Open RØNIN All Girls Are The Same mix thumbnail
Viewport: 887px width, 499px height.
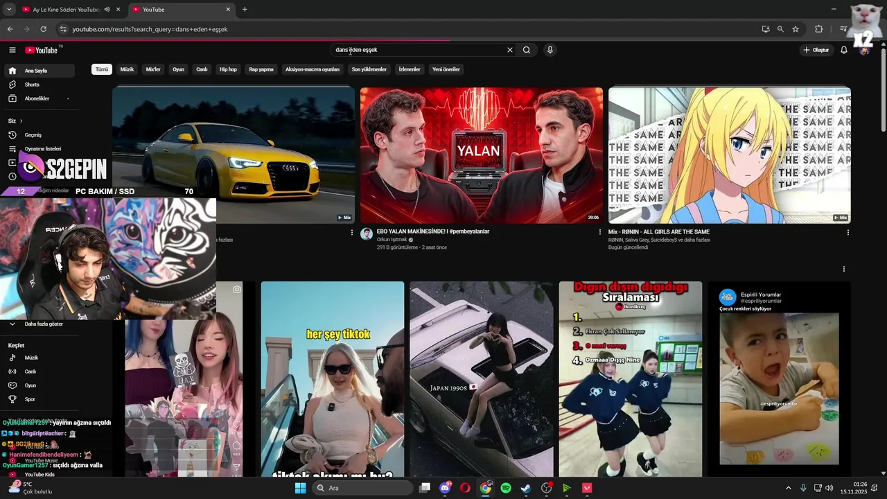(729, 155)
